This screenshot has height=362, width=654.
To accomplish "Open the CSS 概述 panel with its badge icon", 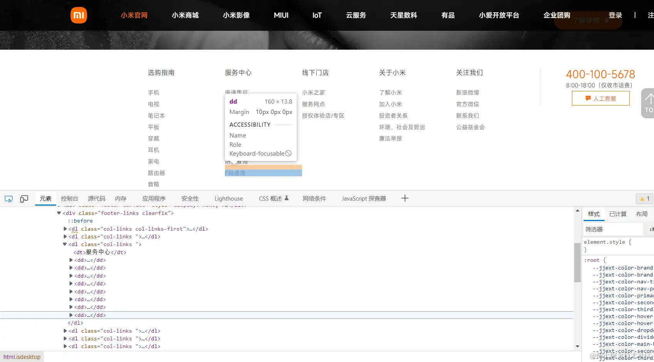I will click(x=273, y=198).
